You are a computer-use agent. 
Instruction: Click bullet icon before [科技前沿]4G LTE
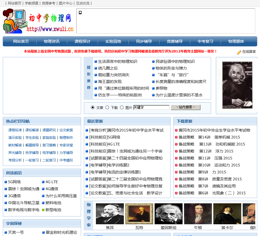coord(87,144)
